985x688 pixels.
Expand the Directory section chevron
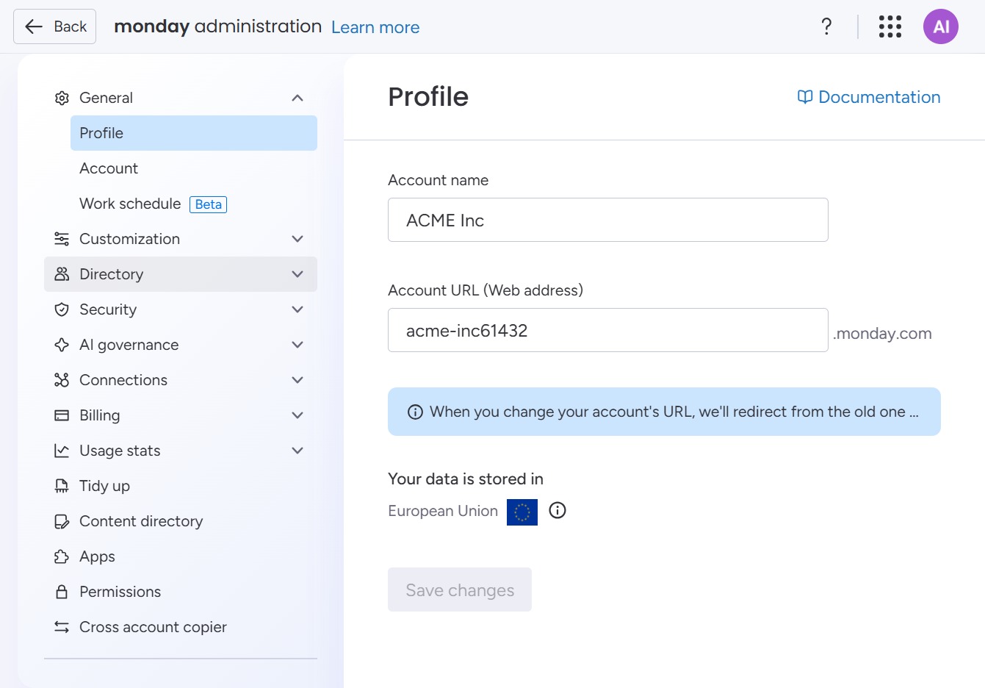[297, 274]
